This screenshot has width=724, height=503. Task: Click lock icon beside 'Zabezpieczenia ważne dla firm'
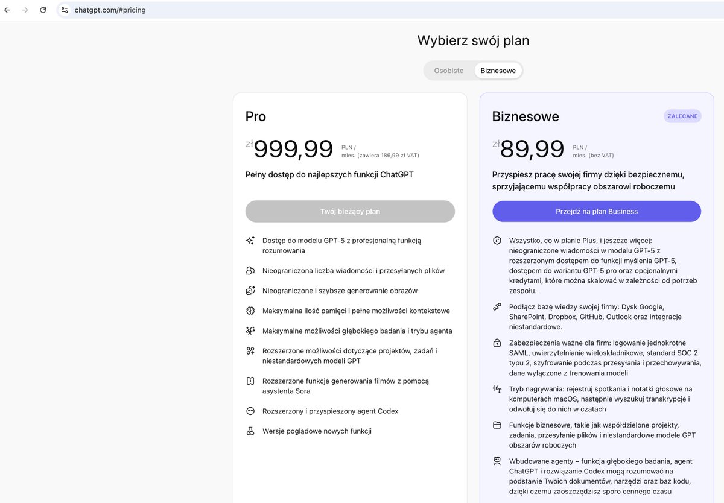497,343
